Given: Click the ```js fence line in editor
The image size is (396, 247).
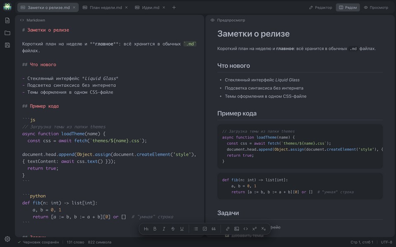Looking at the screenshot, I should pyautogui.click(x=29, y=120).
